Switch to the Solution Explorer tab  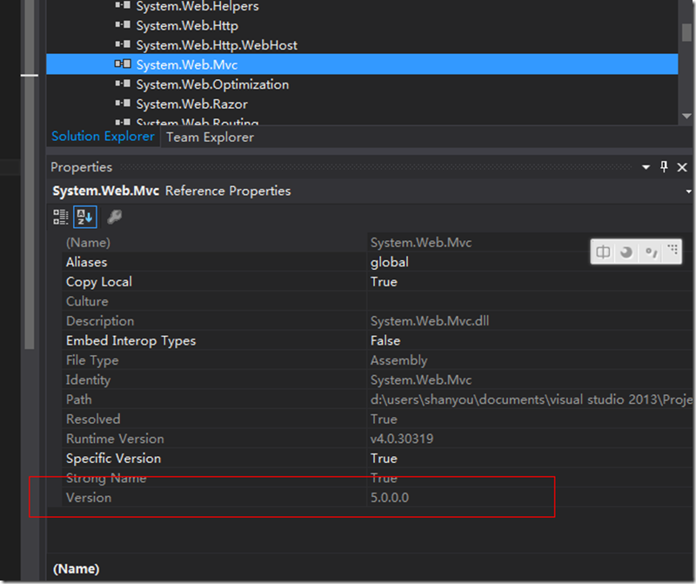tap(103, 137)
